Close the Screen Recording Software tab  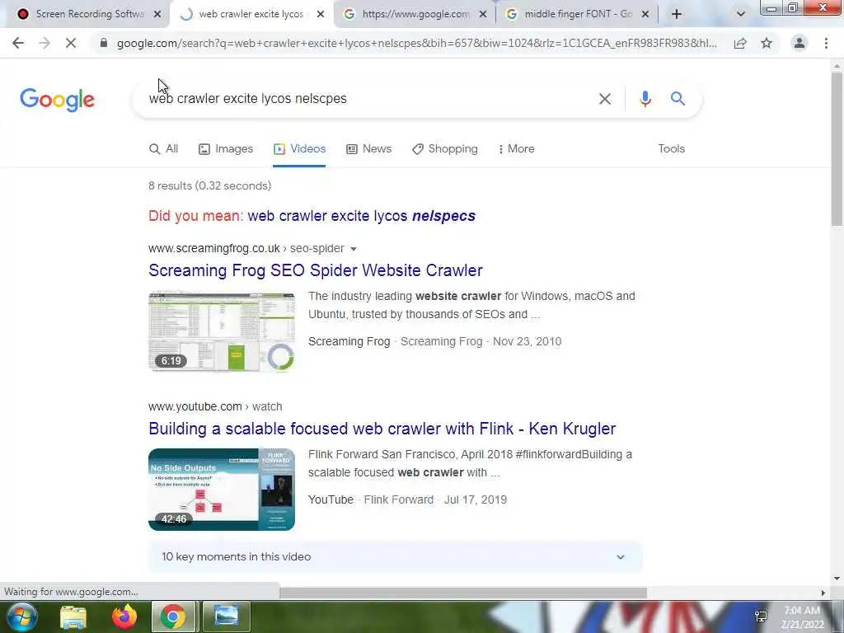tap(157, 14)
